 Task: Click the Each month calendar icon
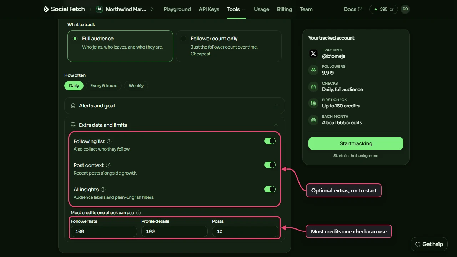coord(313,120)
